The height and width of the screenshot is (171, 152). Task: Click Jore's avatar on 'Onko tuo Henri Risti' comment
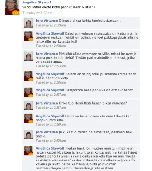tap(28, 106)
